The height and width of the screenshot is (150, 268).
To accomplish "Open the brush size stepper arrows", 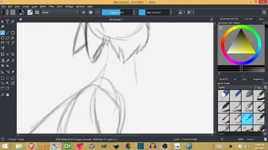I will pos(171,12).
